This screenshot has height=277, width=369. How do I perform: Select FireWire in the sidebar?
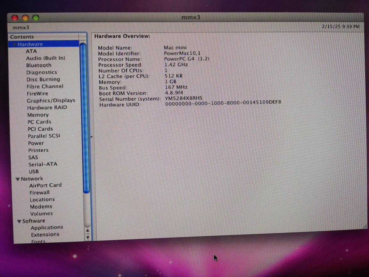click(x=37, y=94)
